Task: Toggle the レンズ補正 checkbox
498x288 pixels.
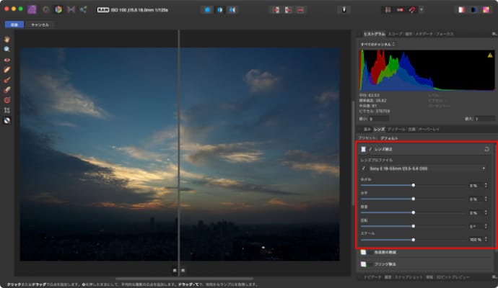Action: [364, 148]
